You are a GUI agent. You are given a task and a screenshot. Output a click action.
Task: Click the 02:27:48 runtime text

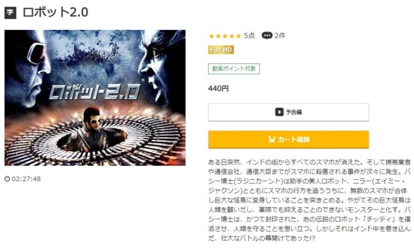[26, 179]
